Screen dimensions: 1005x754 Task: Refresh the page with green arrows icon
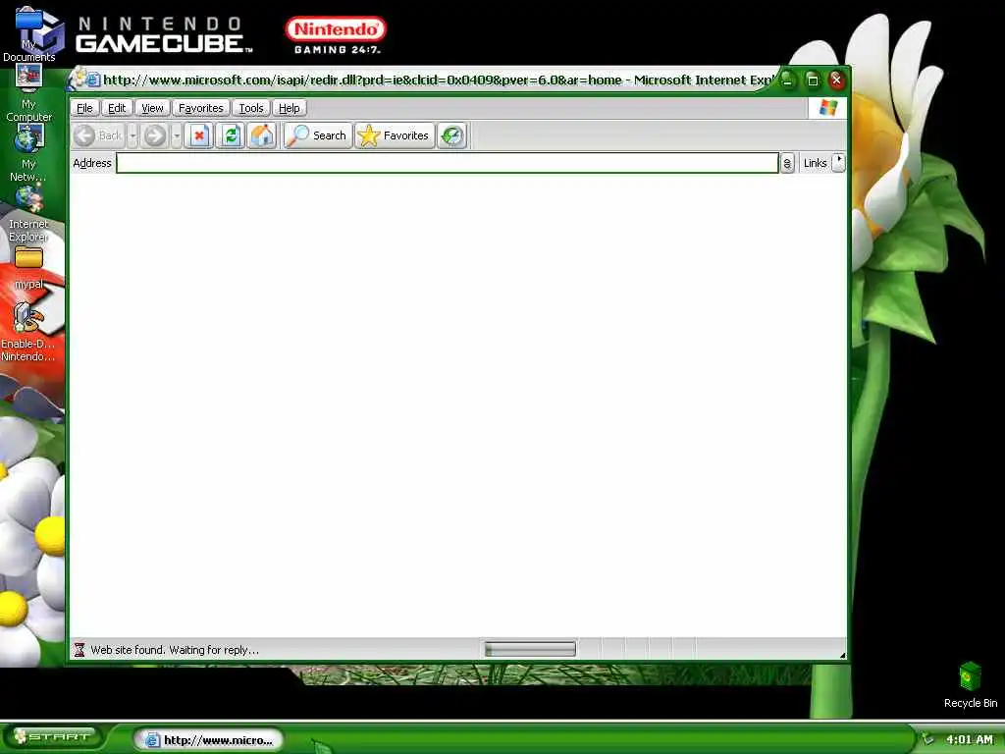click(231, 135)
